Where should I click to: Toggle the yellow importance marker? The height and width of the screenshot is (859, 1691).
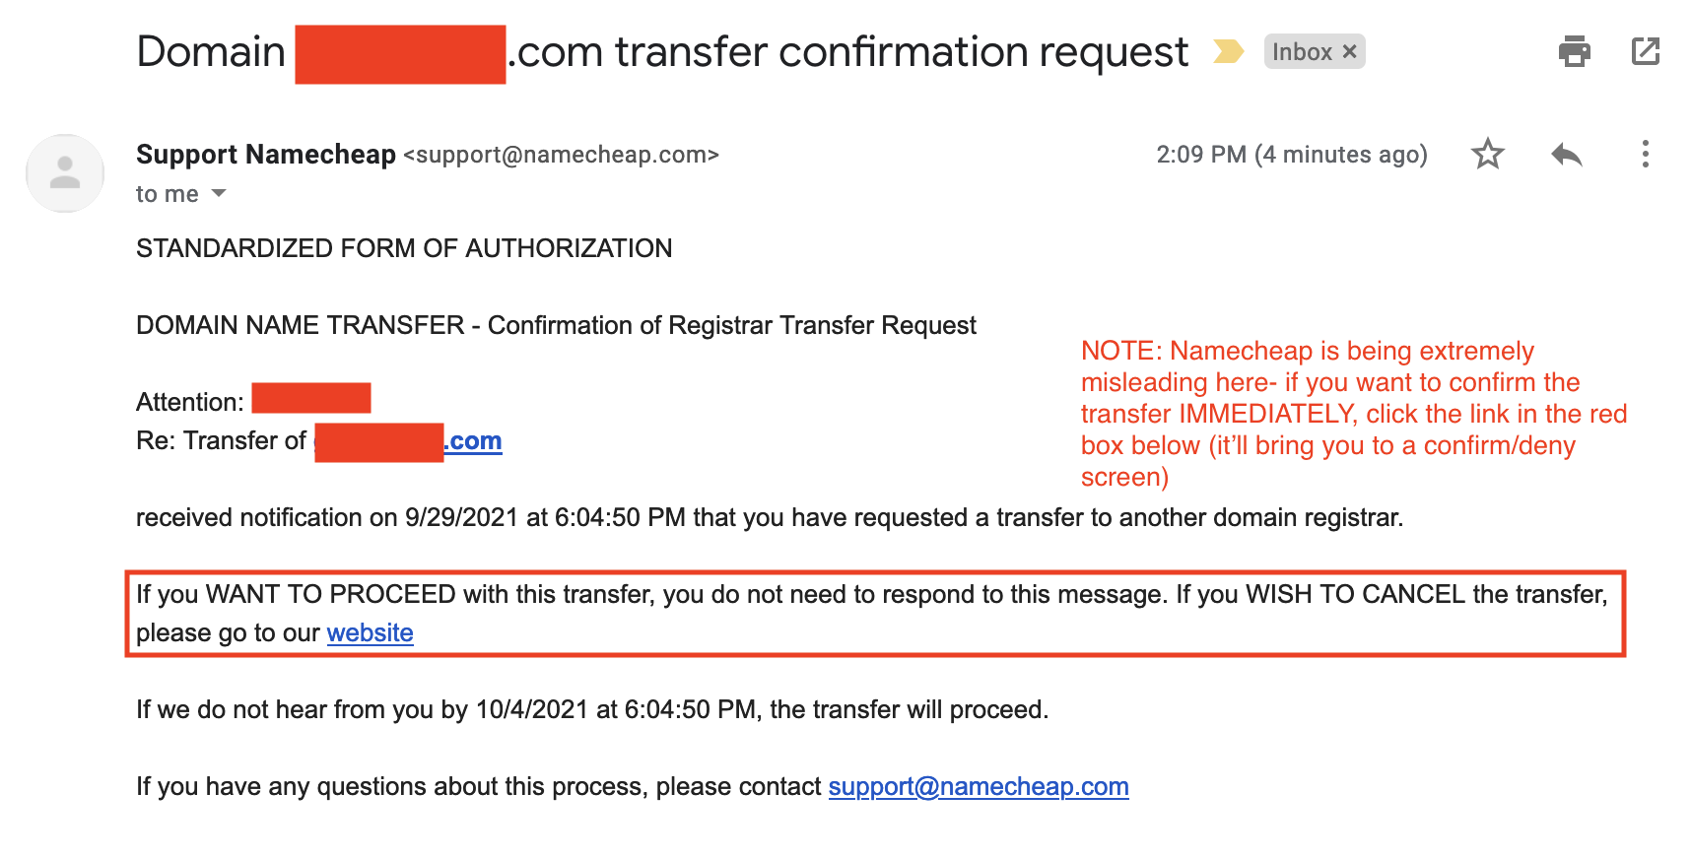coord(1228,51)
